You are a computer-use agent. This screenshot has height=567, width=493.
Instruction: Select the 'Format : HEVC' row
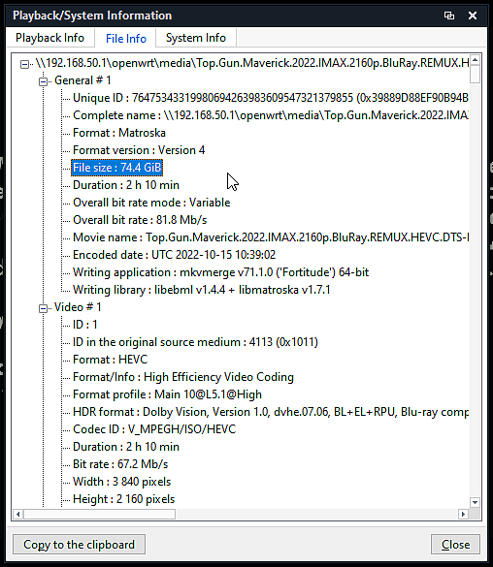110,360
